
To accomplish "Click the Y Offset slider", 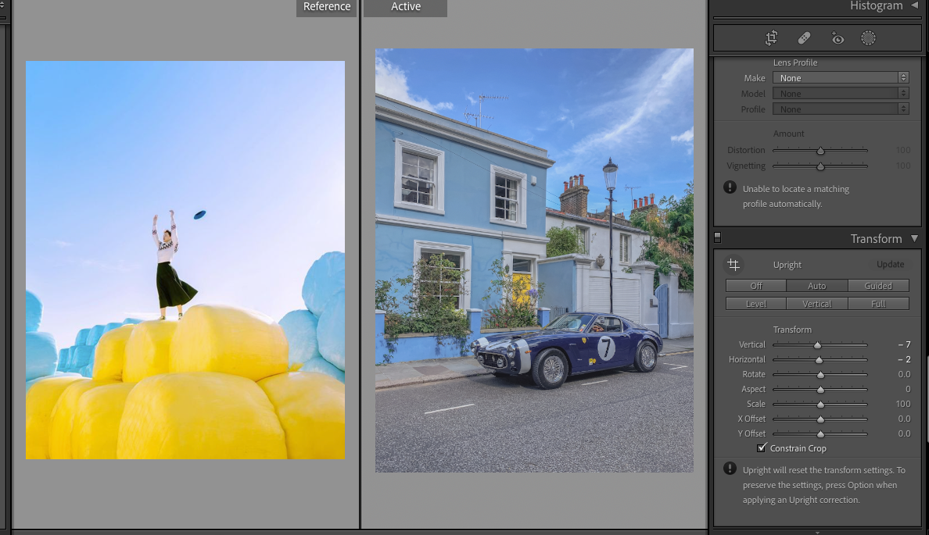I will pyautogui.click(x=820, y=433).
